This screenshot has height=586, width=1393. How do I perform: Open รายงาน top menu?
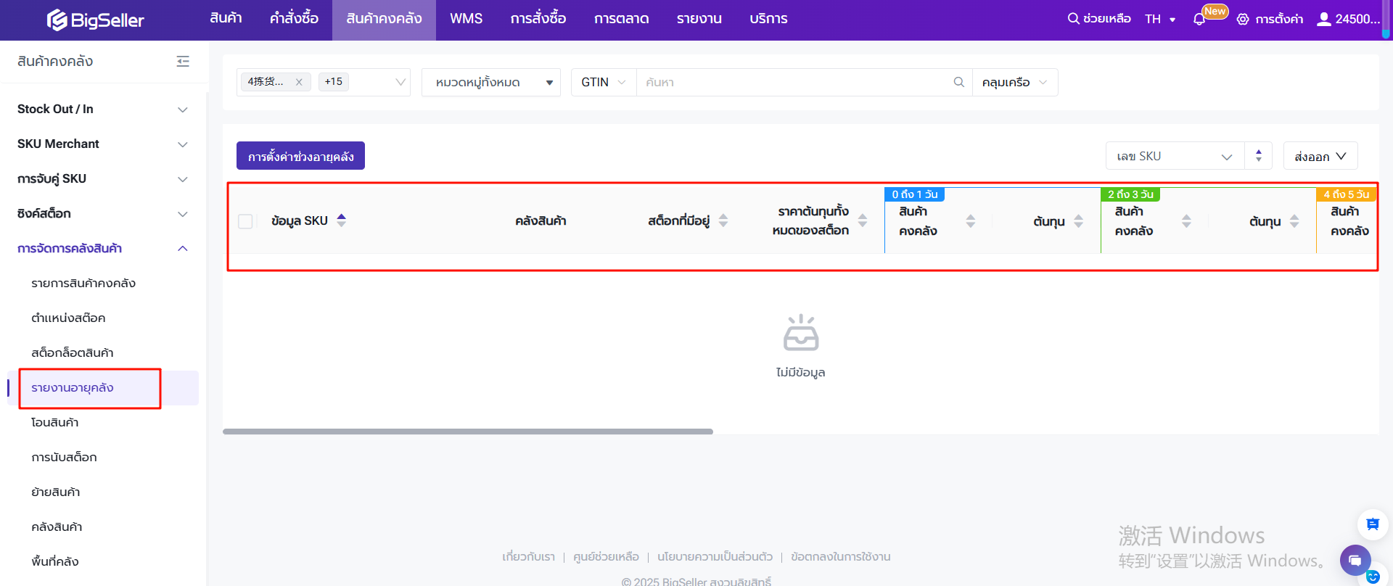pyautogui.click(x=699, y=19)
